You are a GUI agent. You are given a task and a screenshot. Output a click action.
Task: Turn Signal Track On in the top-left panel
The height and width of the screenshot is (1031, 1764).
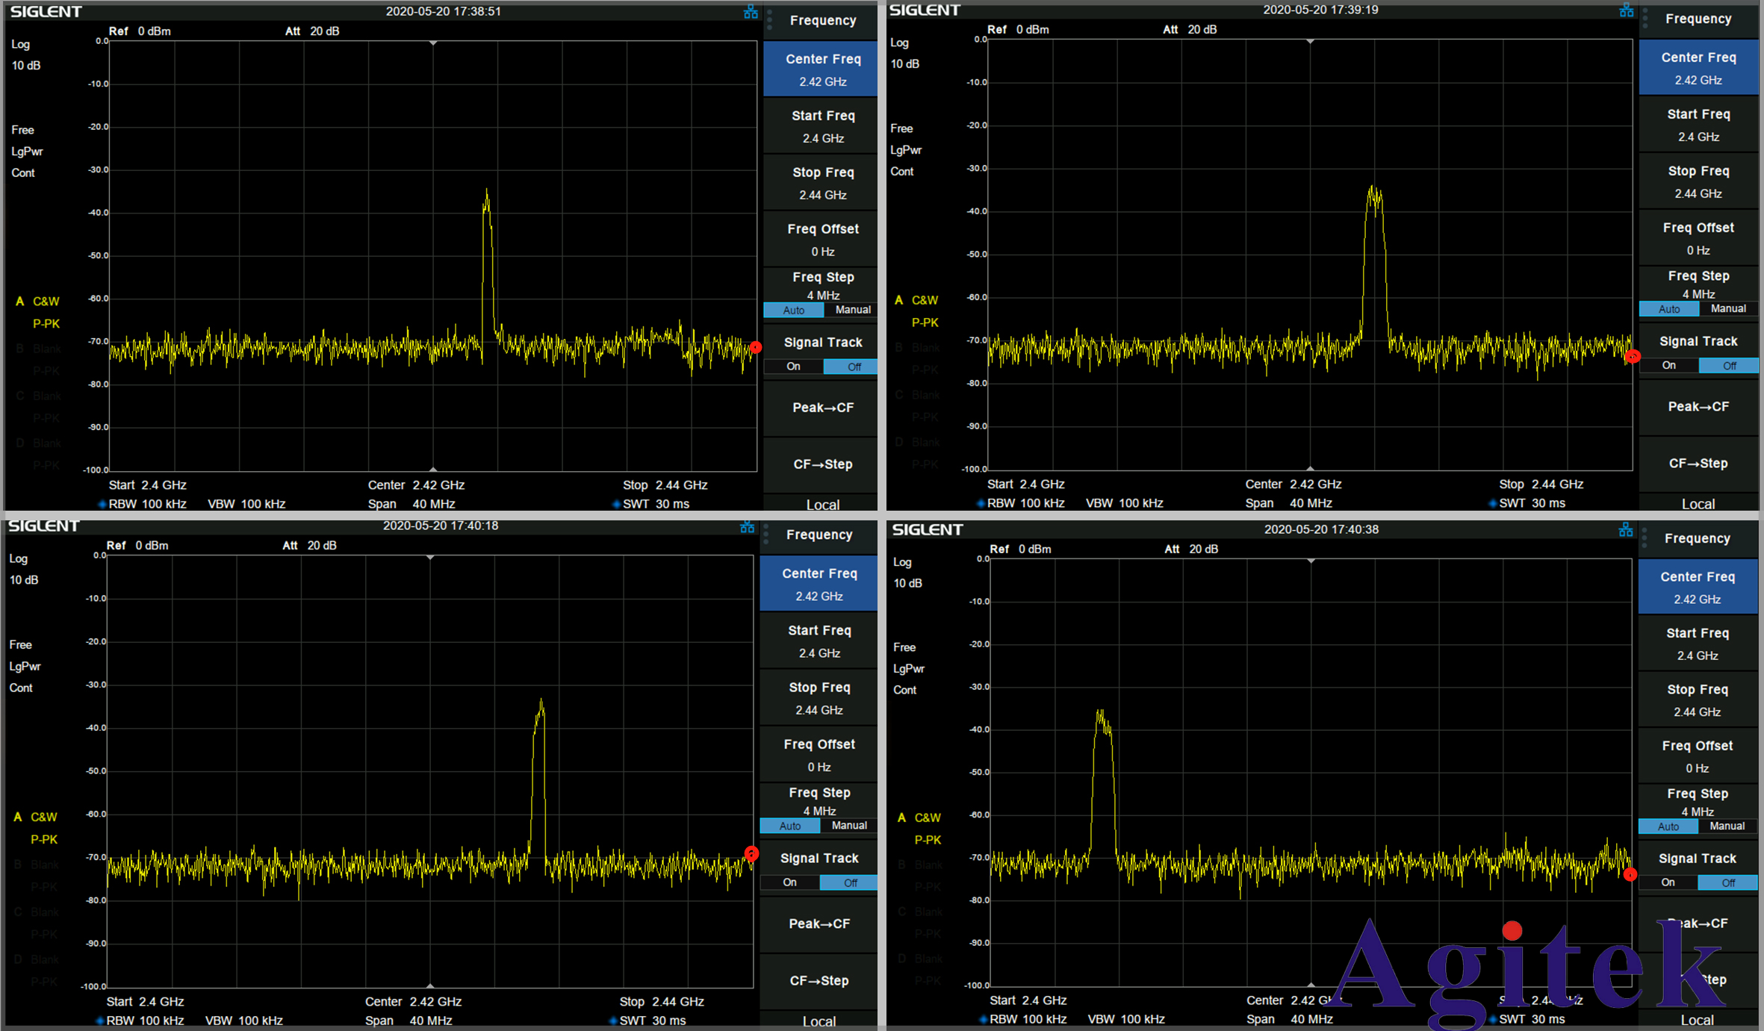pyautogui.click(x=793, y=367)
